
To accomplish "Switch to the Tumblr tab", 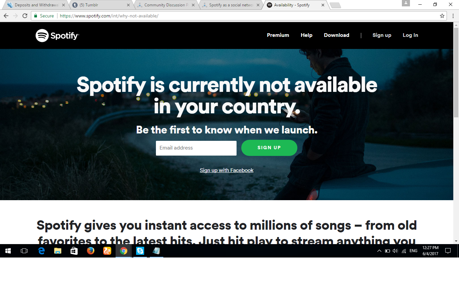I will coord(101,5).
